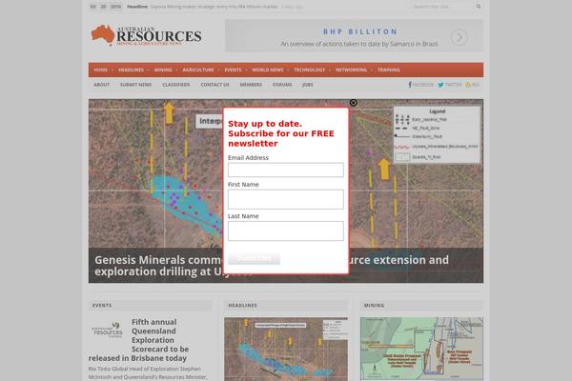The image size is (572, 381).
Task: Open the Facebook social link
Action: [420, 85]
